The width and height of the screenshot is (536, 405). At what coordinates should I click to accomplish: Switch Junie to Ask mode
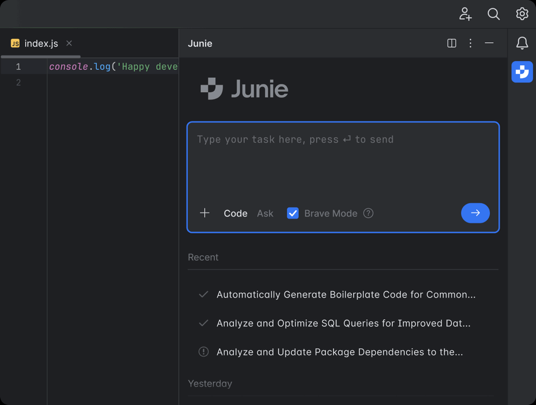point(265,213)
